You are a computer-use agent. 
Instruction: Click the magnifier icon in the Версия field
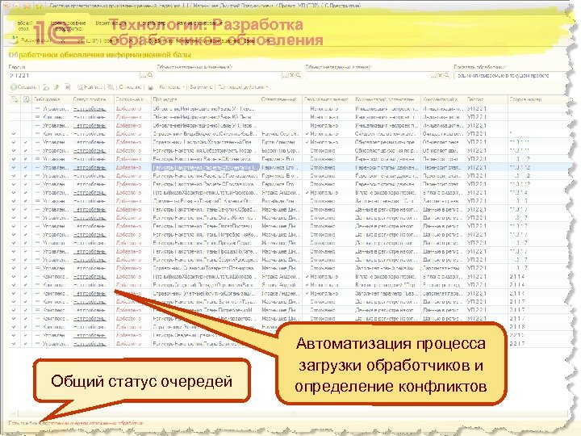click(150, 75)
